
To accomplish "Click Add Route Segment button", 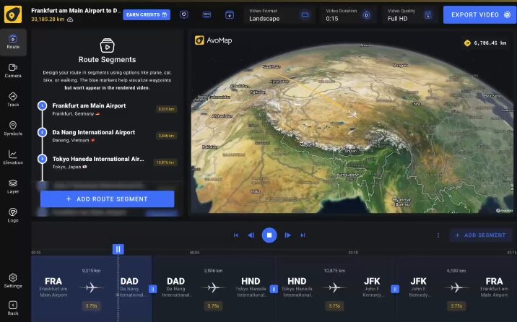I will tap(107, 199).
